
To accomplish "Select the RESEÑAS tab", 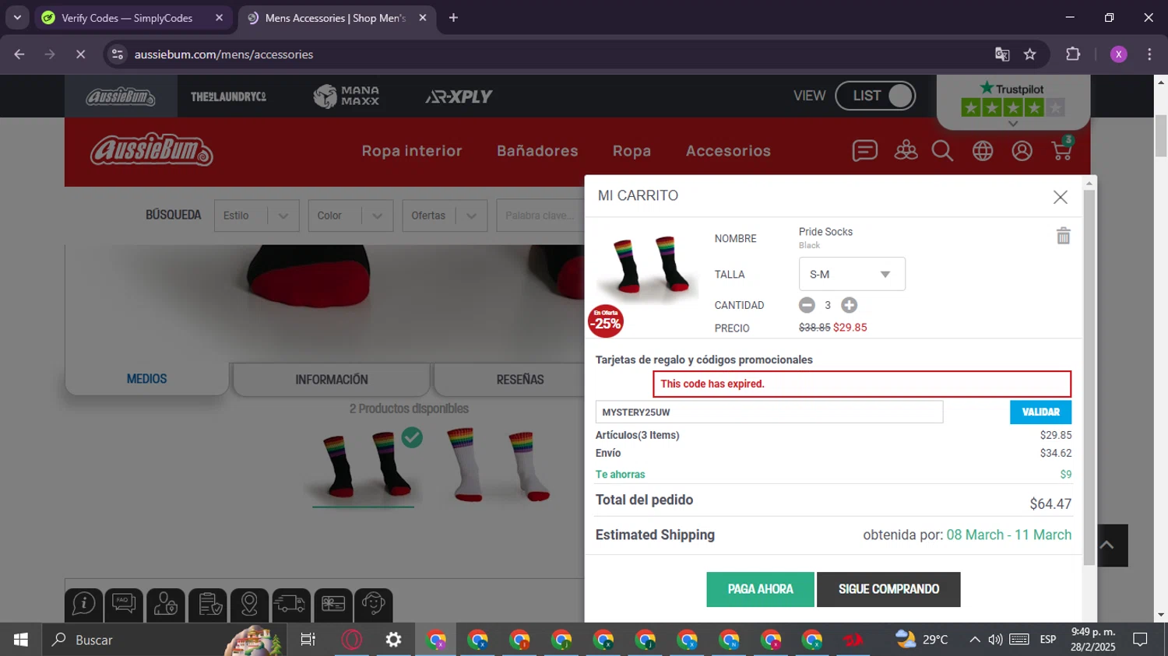I will pos(519,380).
